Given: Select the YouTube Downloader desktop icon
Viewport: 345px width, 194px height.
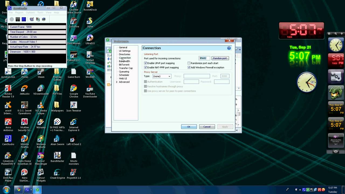Looking at the screenshot, I should [90, 91].
